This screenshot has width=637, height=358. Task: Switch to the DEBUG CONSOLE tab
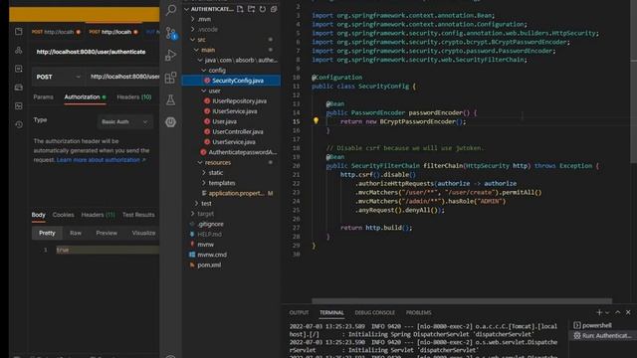(x=374, y=312)
